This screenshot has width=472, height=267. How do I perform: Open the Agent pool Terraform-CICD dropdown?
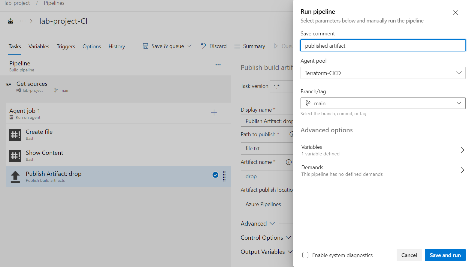(383, 73)
